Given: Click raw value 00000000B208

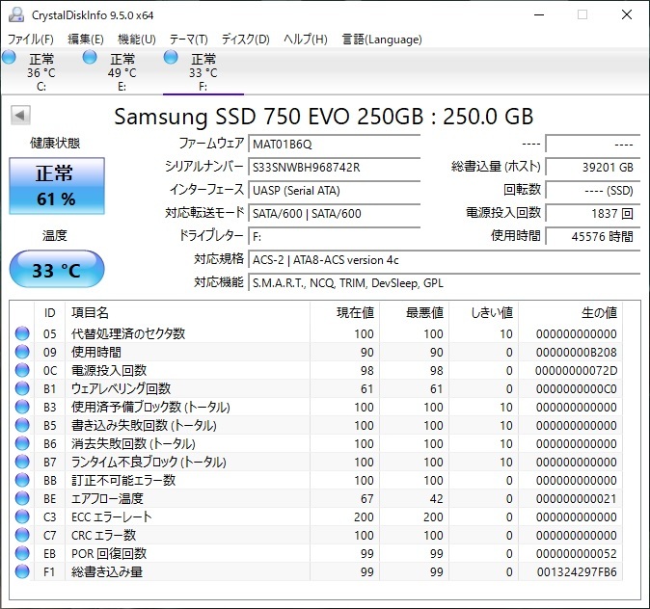Looking at the screenshot, I should pyautogui.click(x=576, y=352).
